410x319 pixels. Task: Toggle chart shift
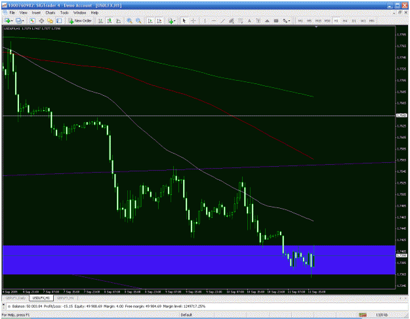(x=159, y=20)
